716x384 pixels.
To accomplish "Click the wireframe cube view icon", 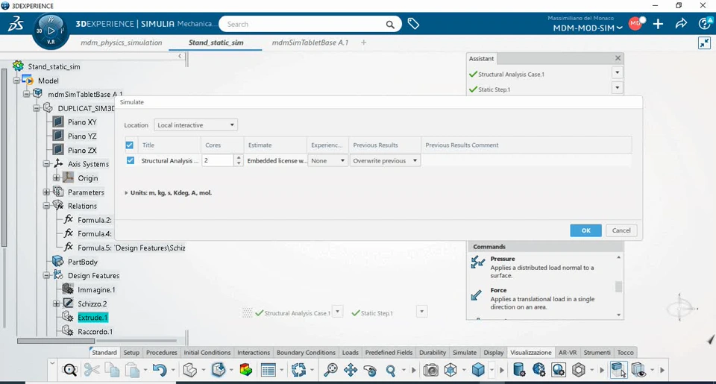I will pos(450,369).
